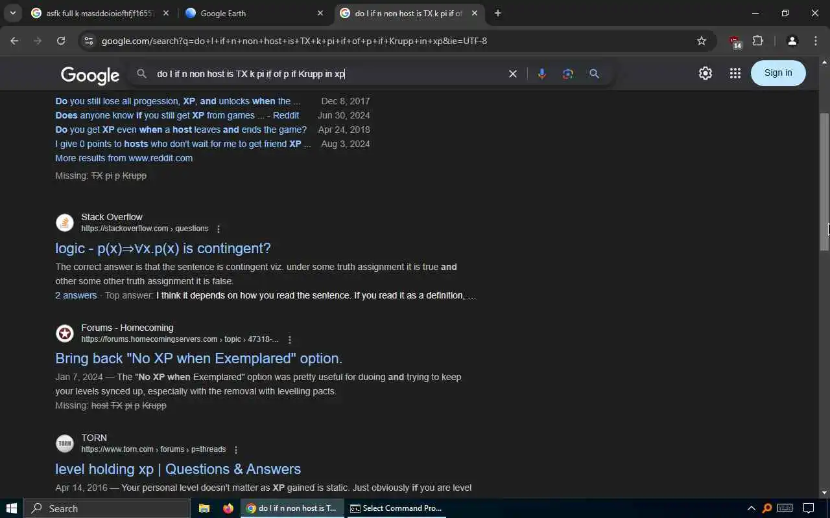The image size is (830, 518).
Task: Open Stack Overflow result options three-dot menu
Action: point(219,229)
